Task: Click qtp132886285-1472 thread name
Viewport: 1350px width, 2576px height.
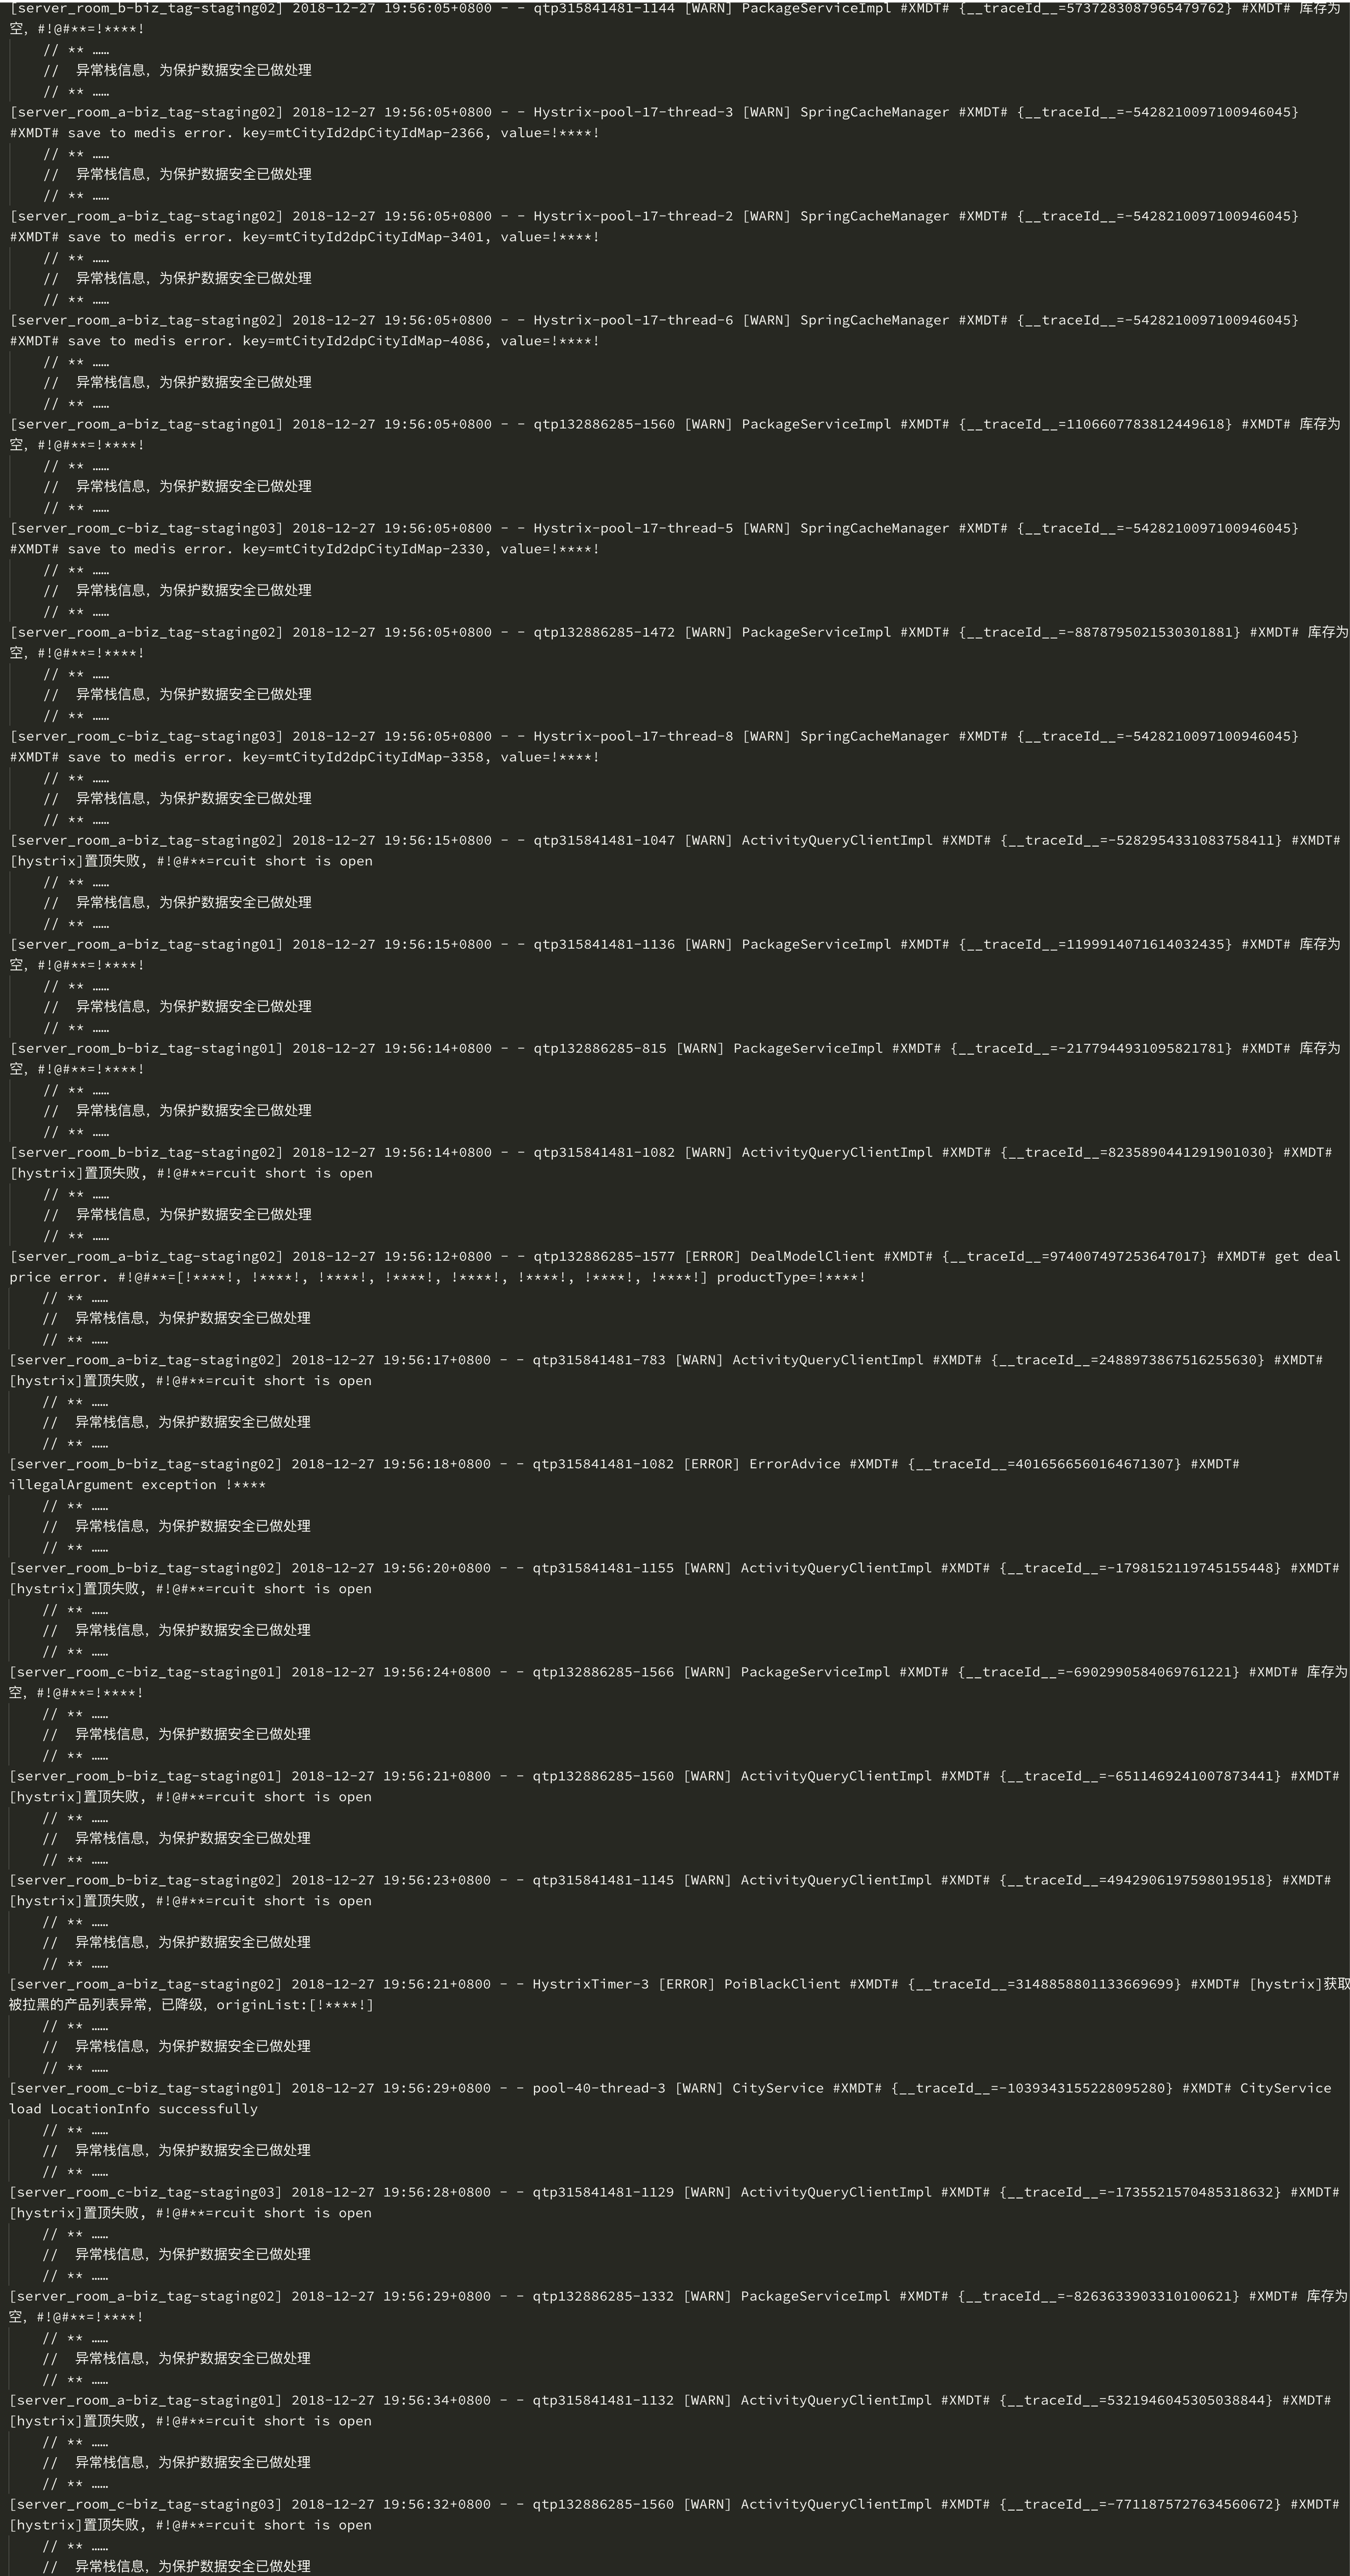Action: [604, 632]
